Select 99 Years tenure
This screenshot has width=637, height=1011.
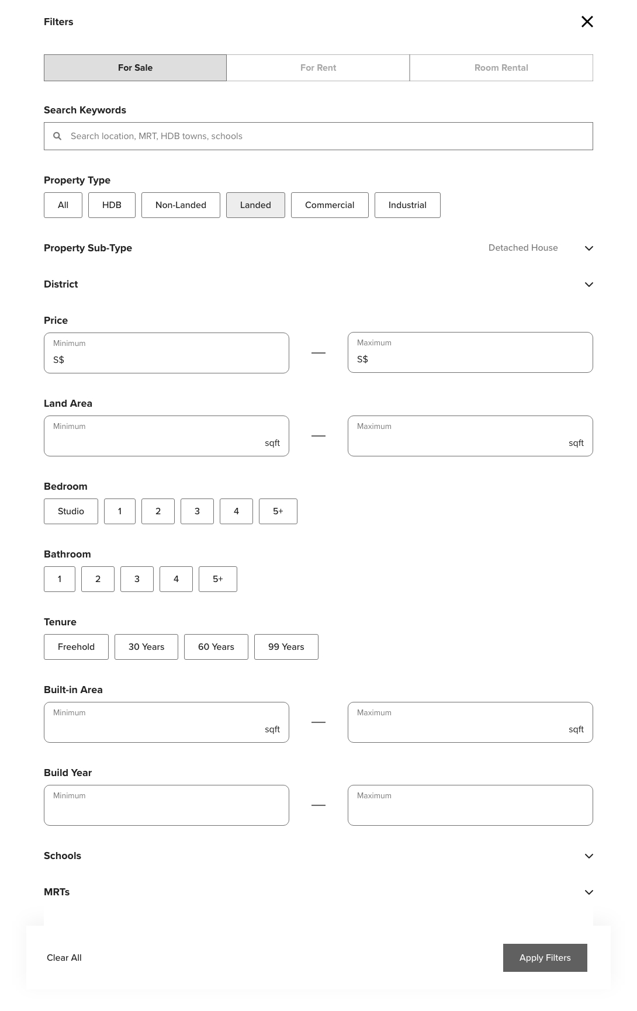coord(286,647)
